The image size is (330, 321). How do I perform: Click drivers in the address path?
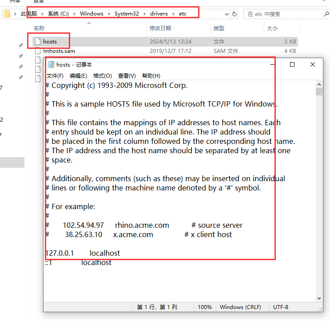point(159,14)
